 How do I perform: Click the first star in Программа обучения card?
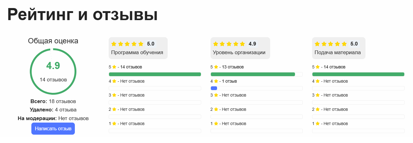click(x=114, y=44)
